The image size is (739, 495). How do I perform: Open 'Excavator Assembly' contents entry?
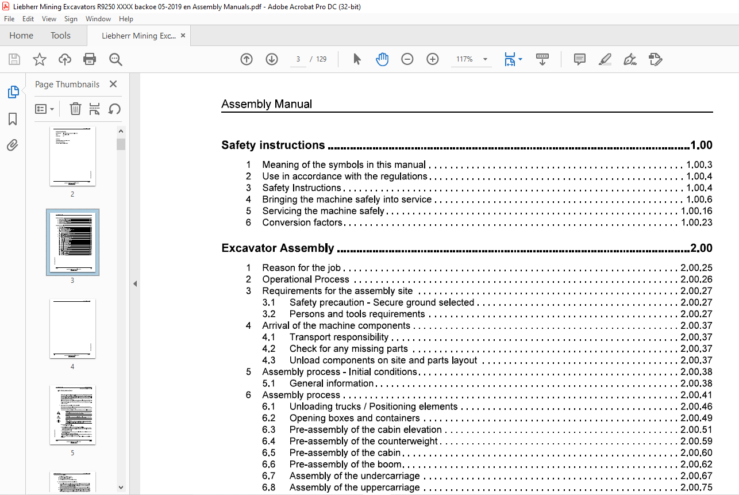click(x=467, y=248)
